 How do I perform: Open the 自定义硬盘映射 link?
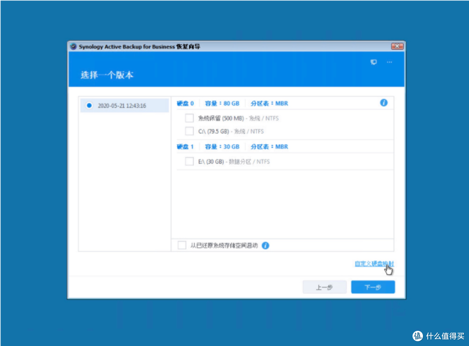(374, 264)
